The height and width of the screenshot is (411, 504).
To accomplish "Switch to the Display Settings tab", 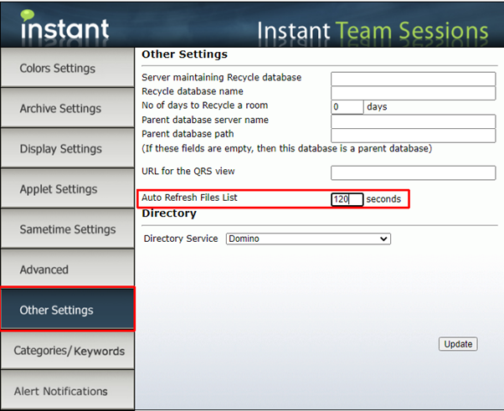I will point(67,148).
